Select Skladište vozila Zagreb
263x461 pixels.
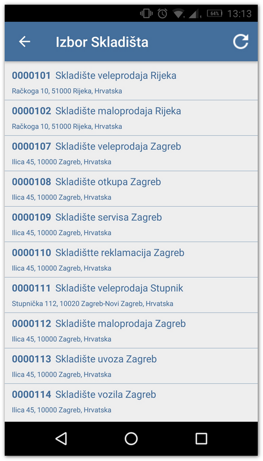click(131, 402)
